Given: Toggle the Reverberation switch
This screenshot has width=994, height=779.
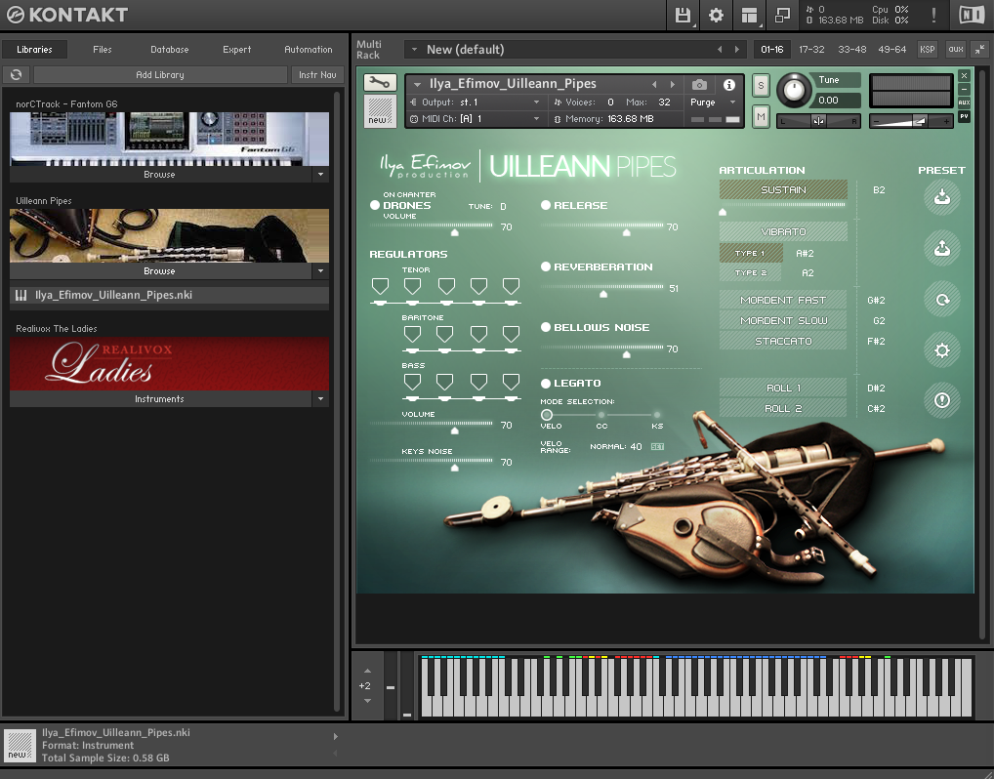Looking at the screenshot, I should 545,266.
